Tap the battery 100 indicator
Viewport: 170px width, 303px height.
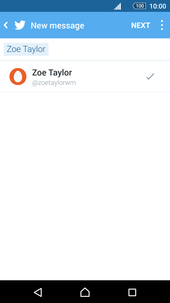pos(139,6)
